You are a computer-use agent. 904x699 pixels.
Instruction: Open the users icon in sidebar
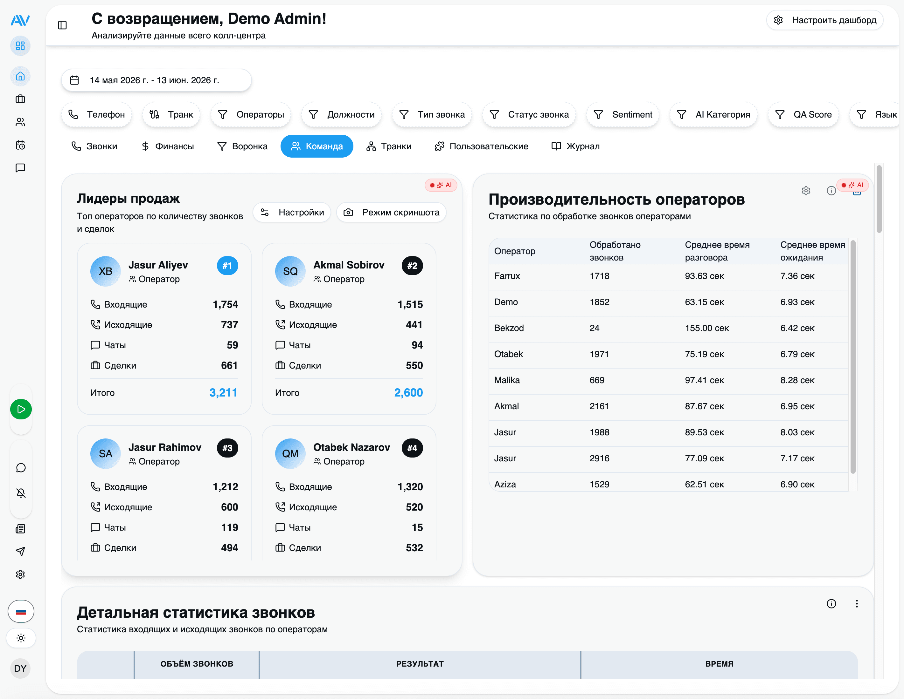(x=20, y=122)
